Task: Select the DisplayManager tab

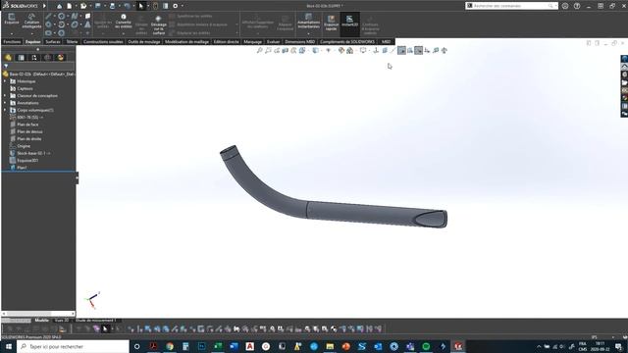Action: coord(61,58)
